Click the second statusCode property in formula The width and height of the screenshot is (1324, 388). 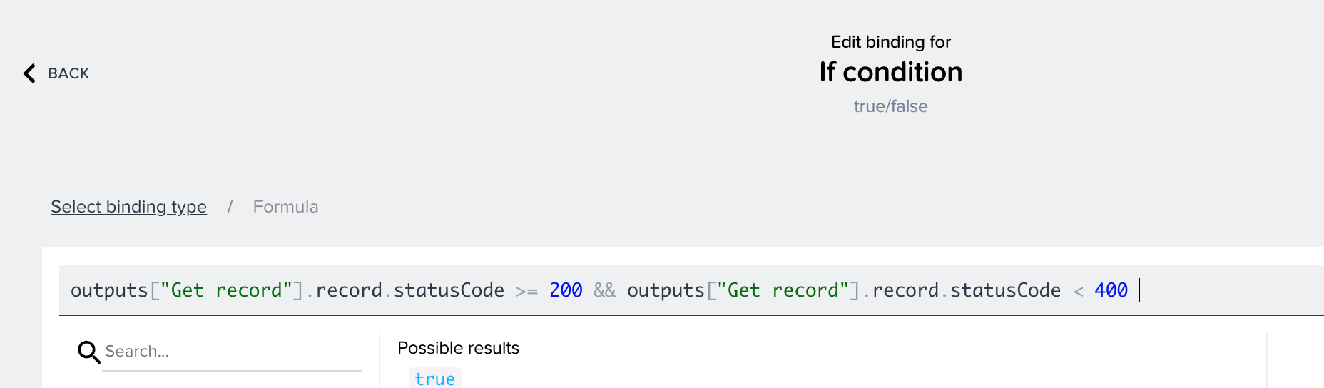tap(1005, 290)
